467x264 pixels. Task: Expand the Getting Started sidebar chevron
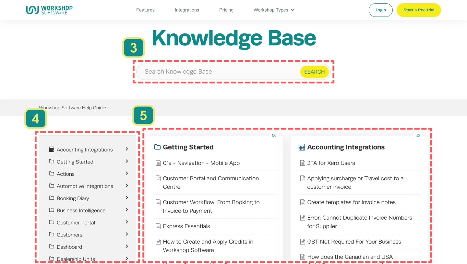pyautogui.click(x=127, y=161)
